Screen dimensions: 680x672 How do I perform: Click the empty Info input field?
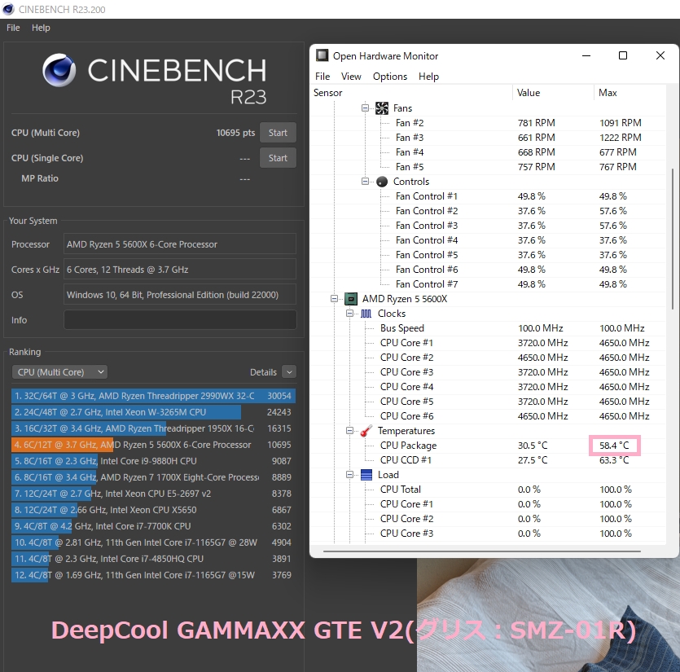(x=180, y=320)
